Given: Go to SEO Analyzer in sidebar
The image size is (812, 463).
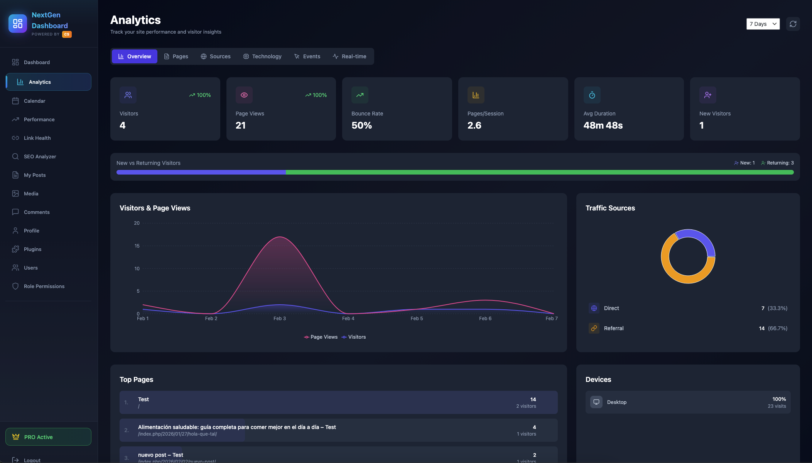Looking at the screenshot, I should coord(40,156).
